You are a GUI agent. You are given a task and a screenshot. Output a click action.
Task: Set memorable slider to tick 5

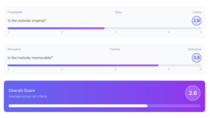200,65
